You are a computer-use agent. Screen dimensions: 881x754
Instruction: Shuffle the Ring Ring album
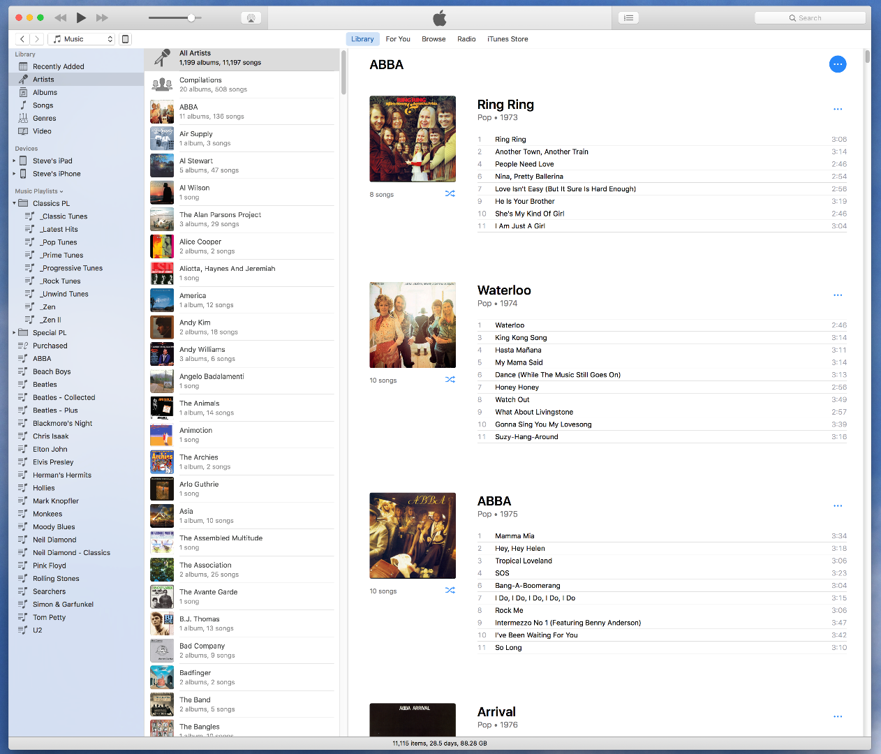[450, 194]
